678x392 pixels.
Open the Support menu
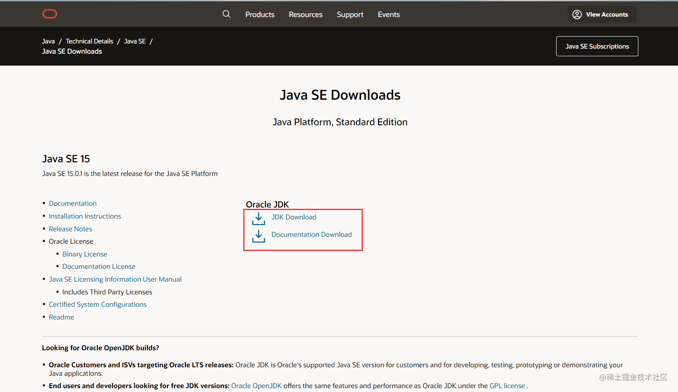(x=350, y=14)
